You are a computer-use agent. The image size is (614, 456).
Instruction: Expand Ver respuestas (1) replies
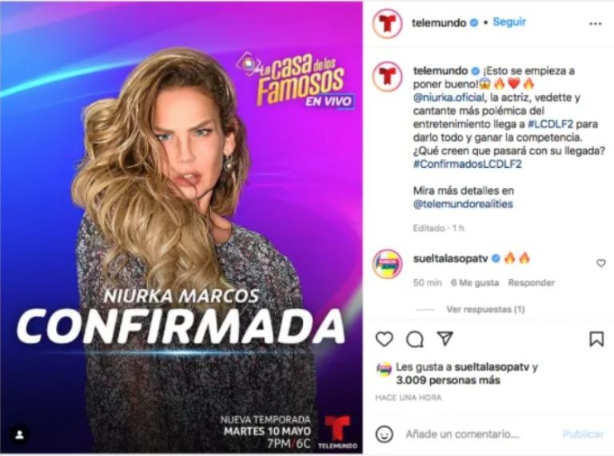485,310
